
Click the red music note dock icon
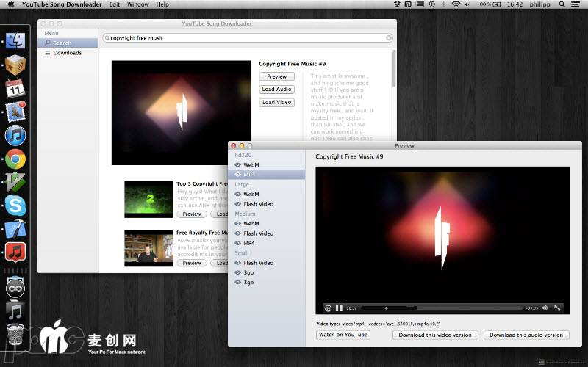[x=15, y=252]
